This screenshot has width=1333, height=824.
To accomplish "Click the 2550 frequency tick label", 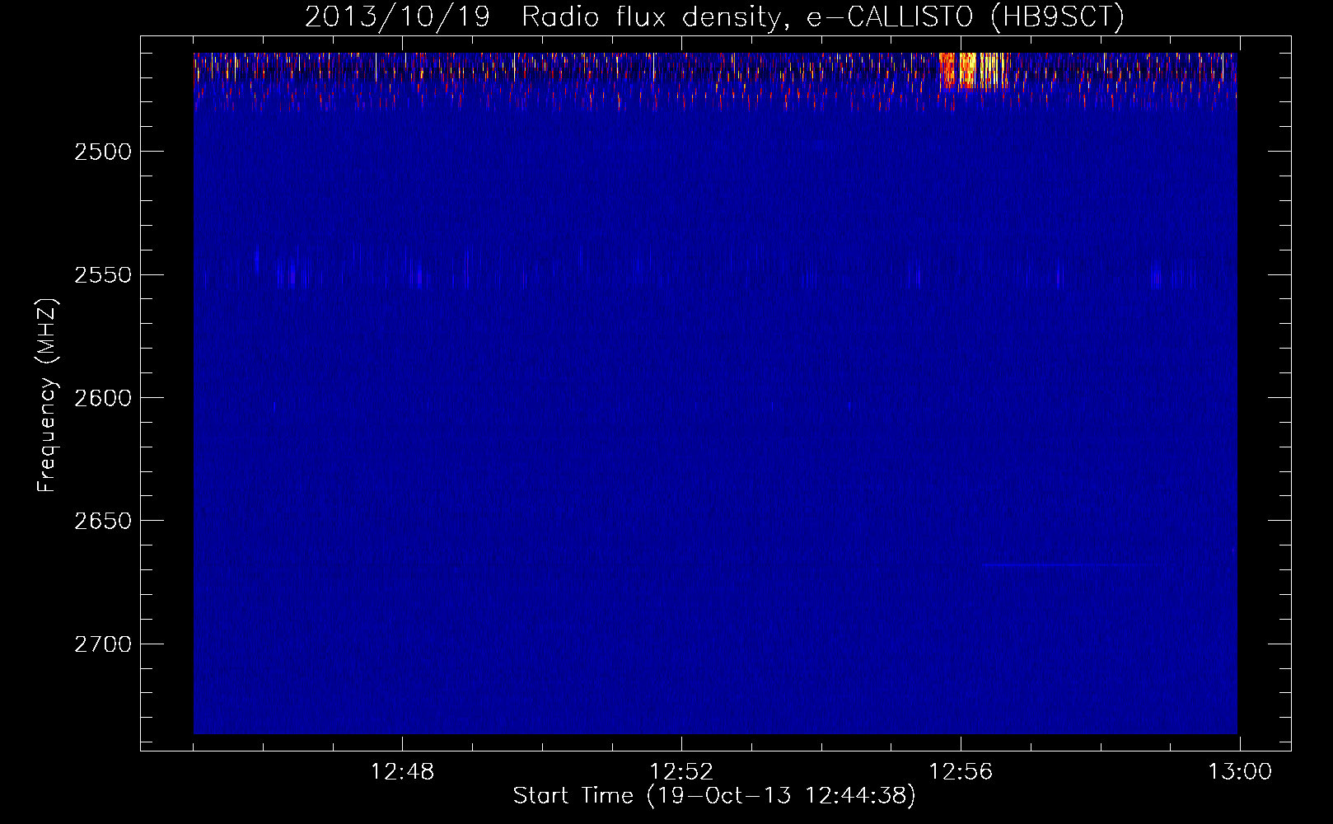I will (x=102, y=274).
